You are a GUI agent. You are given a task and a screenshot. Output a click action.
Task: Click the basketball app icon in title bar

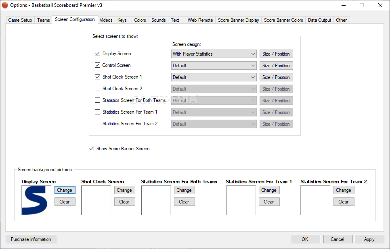(x=5, y=5)
